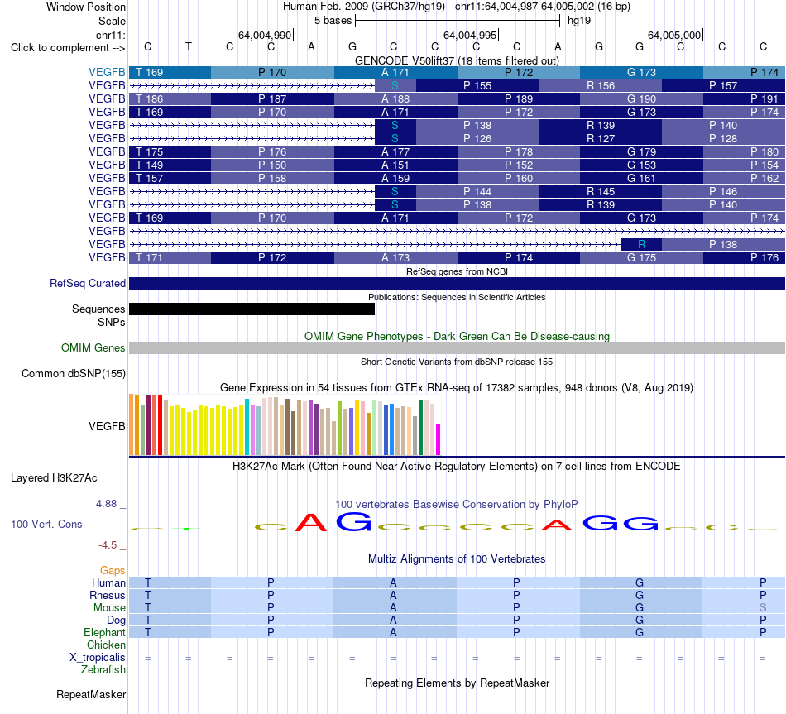Open the GENCODE V50lift37 track title

coord(457,60)
